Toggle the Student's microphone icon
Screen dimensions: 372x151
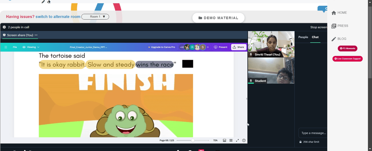click(x=251, y=81)
